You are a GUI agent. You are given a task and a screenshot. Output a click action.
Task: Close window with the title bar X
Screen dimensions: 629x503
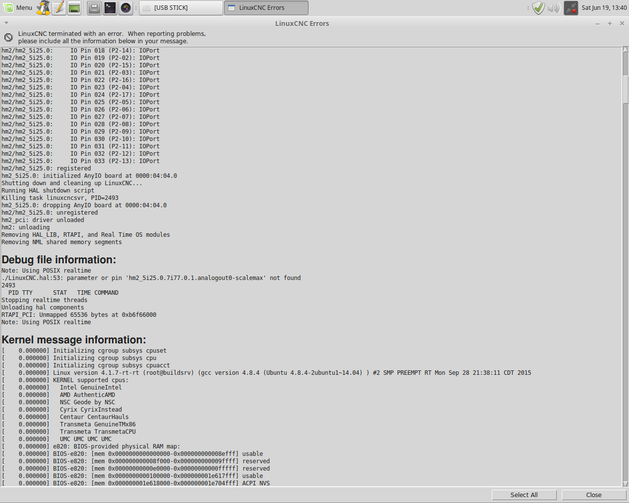[622, 23]
